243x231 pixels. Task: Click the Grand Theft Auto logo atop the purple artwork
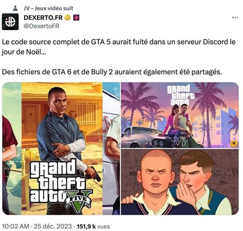point(180,95)
